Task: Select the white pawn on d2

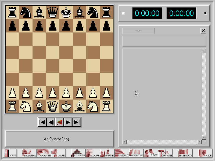Action: coord(53,93)
